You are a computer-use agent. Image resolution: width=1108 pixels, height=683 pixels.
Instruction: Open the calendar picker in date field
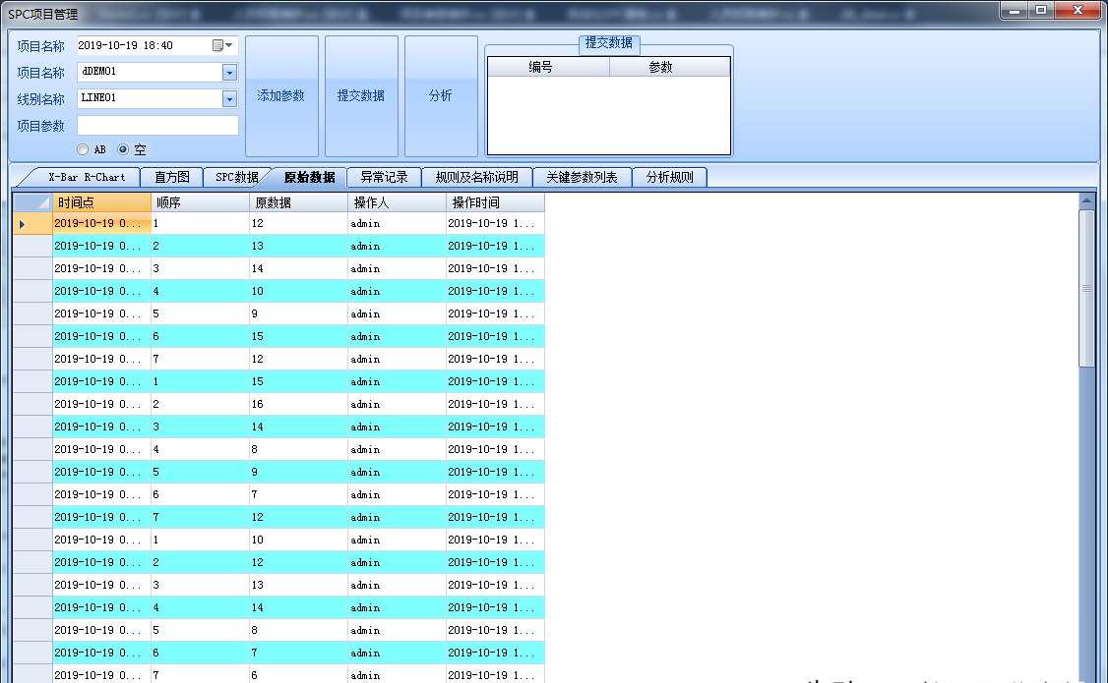(217, 45)
